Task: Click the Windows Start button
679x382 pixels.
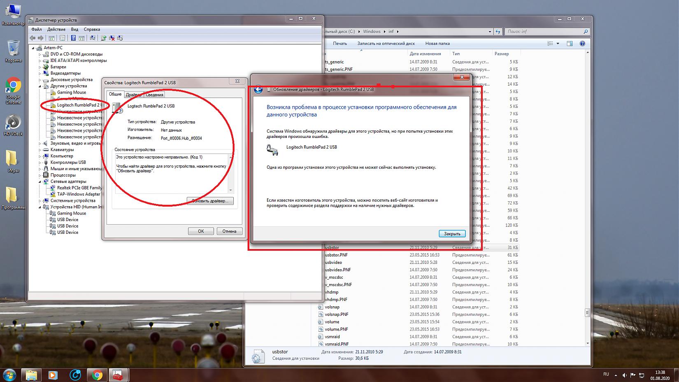Action: [9, 375]
